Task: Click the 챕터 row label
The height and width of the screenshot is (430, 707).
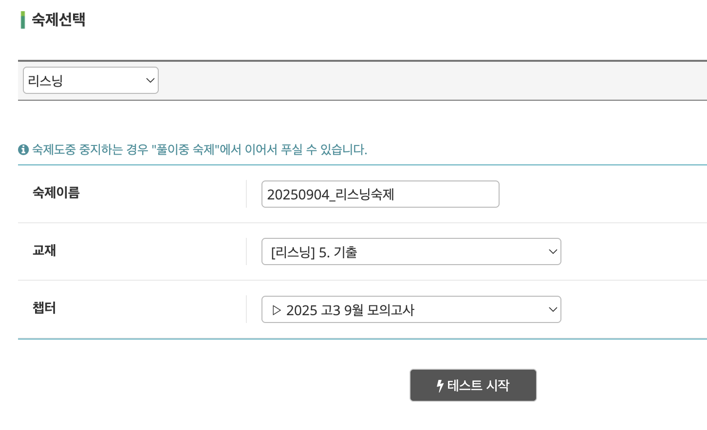Action: (x=44, y=308)
